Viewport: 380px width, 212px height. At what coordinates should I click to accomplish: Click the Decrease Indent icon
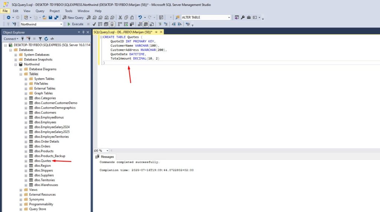coord(174,24)
